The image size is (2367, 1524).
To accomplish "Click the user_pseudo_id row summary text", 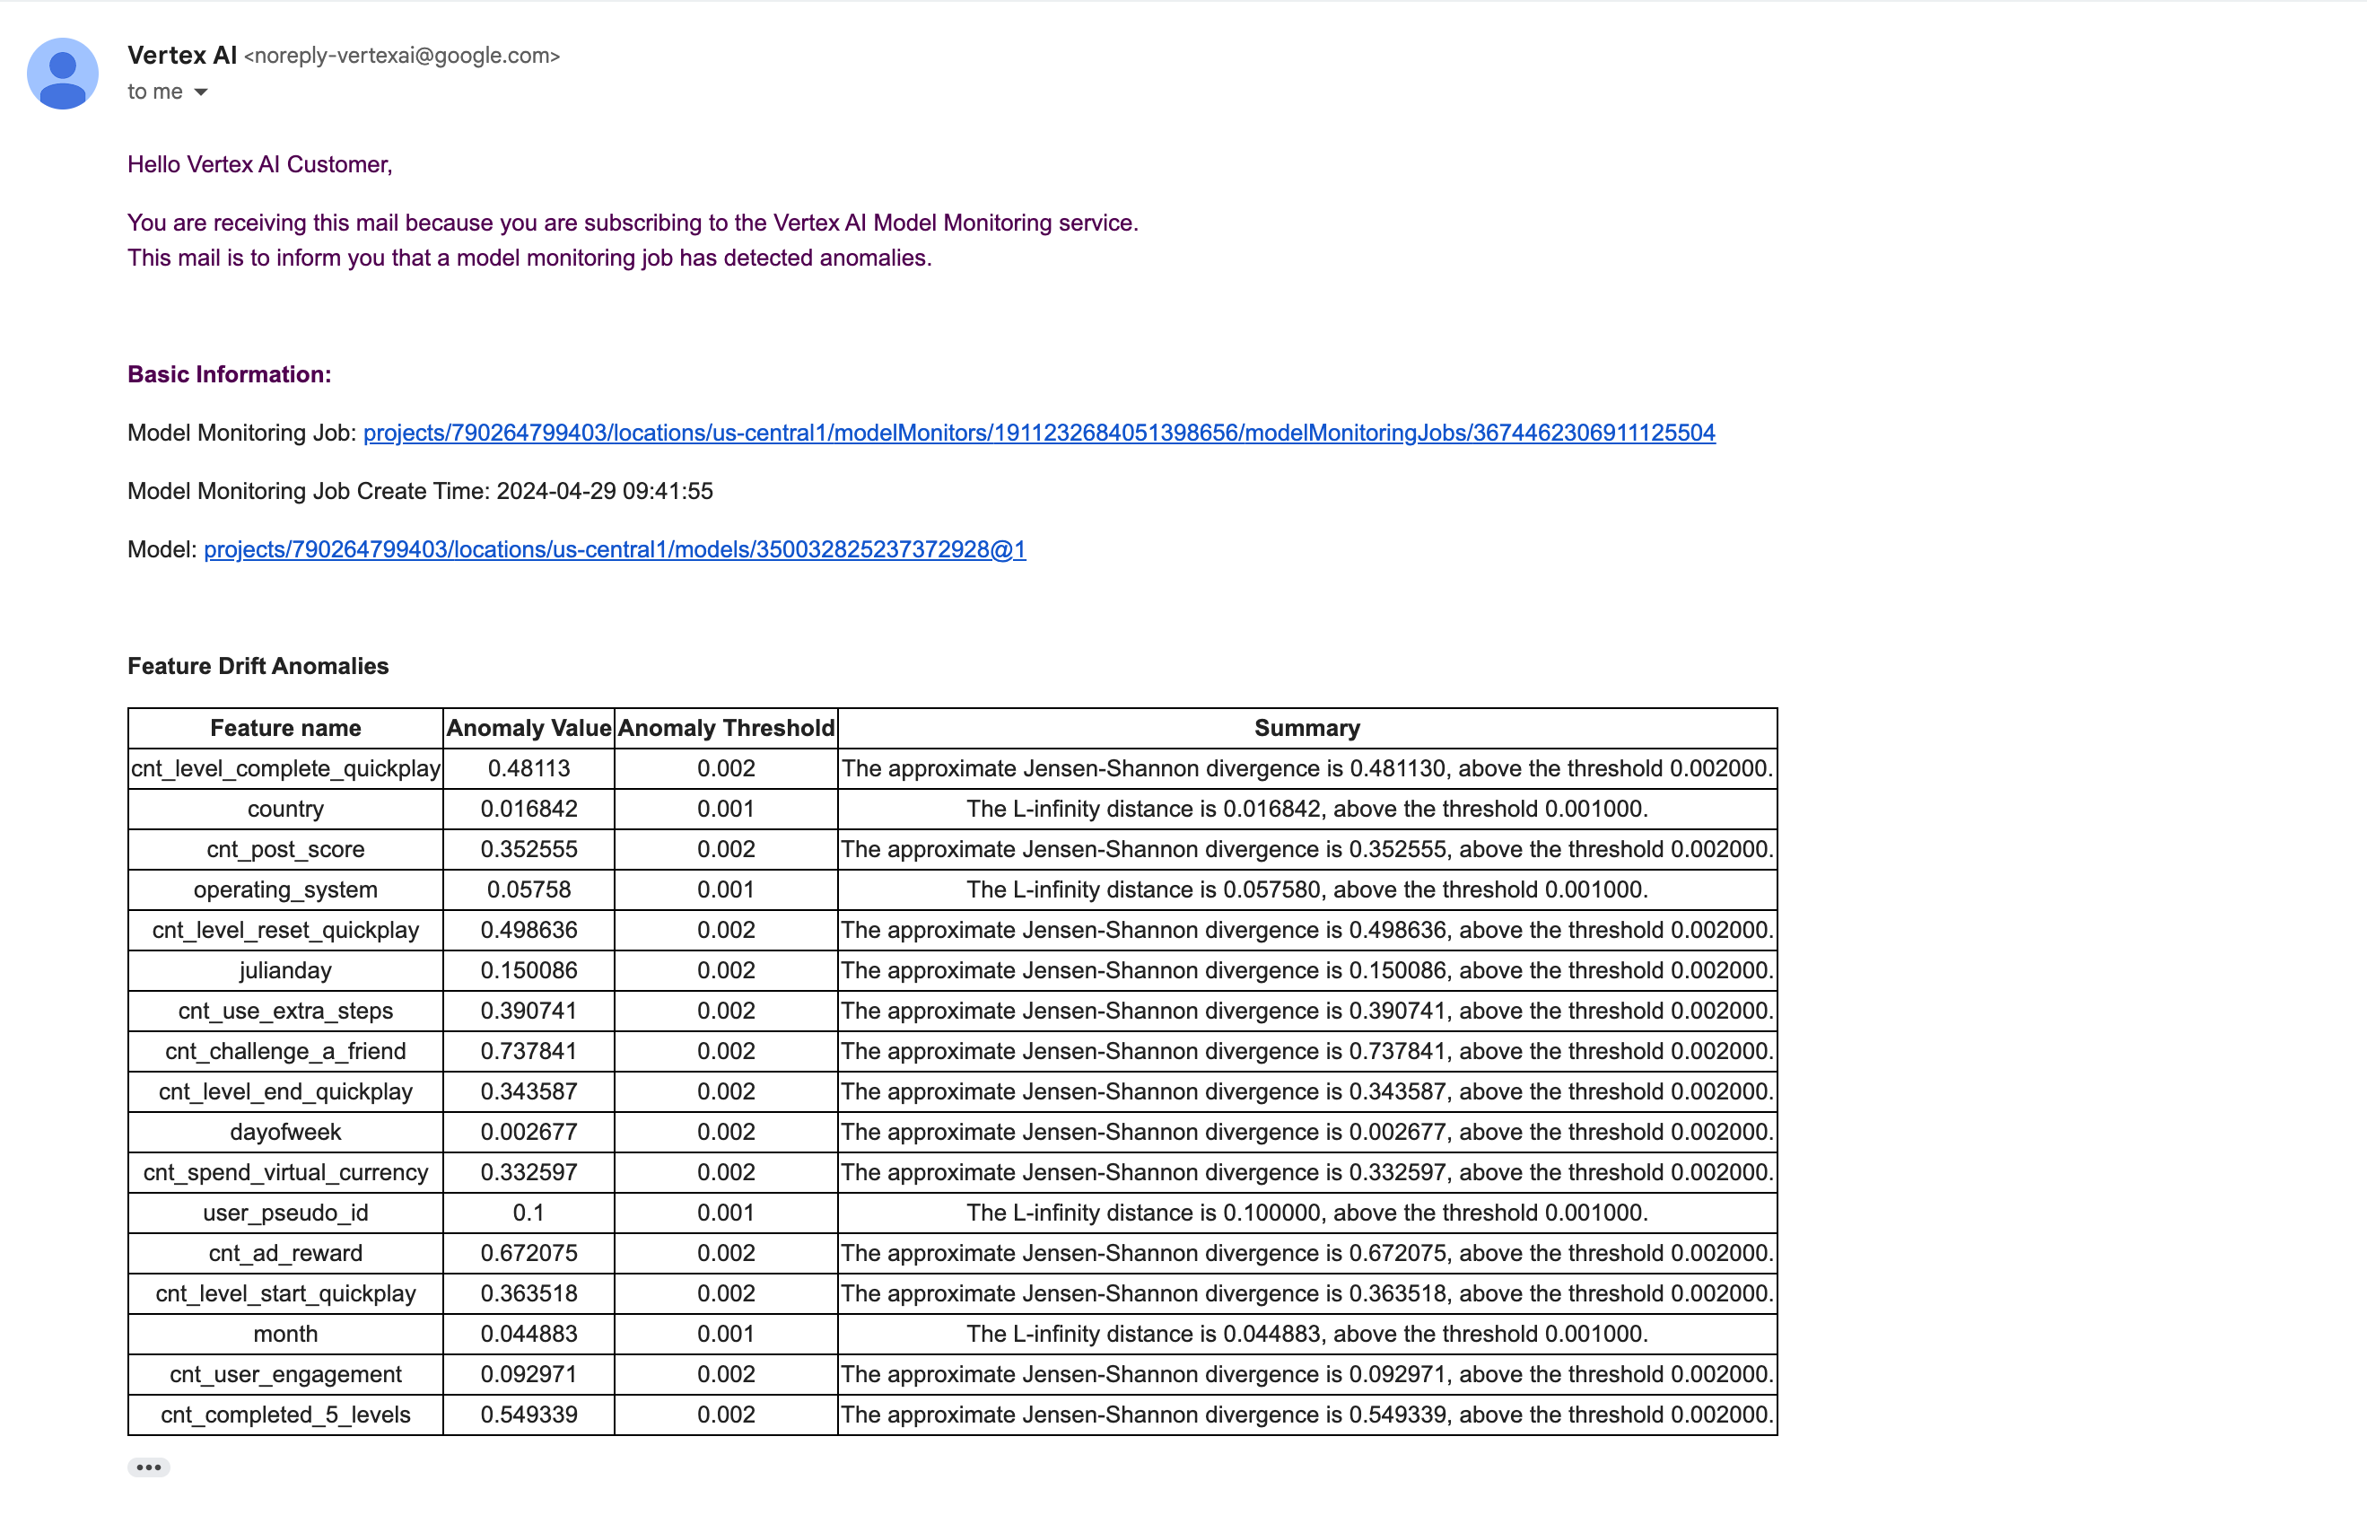I will click(1306, 1213).
